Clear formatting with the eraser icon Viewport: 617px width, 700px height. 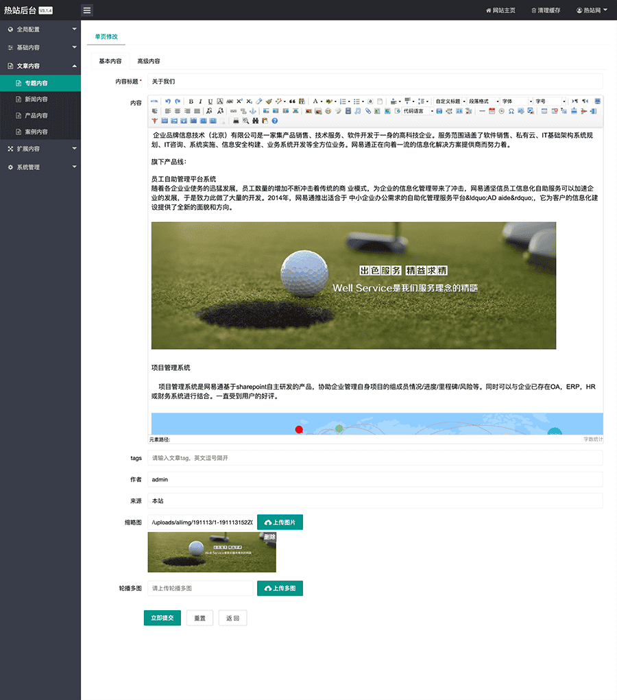pos(259,101)
